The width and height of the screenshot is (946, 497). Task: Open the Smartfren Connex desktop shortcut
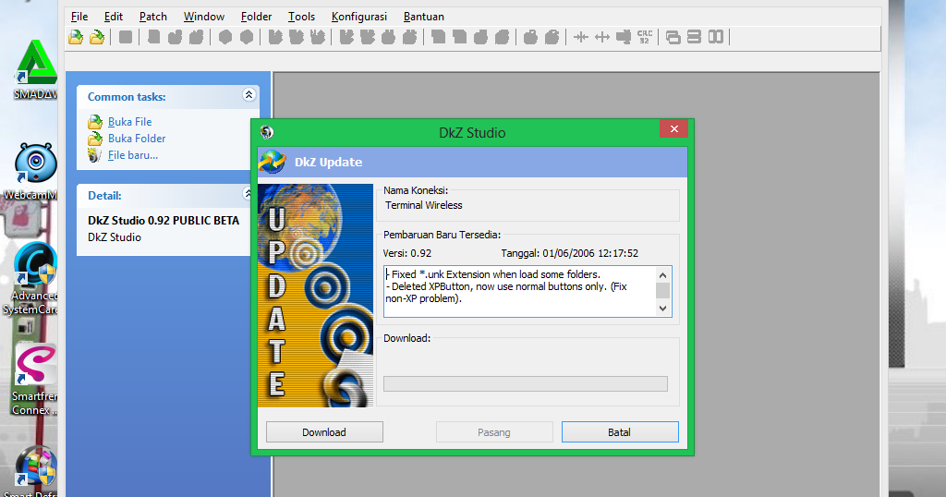[x=35, y=380]
